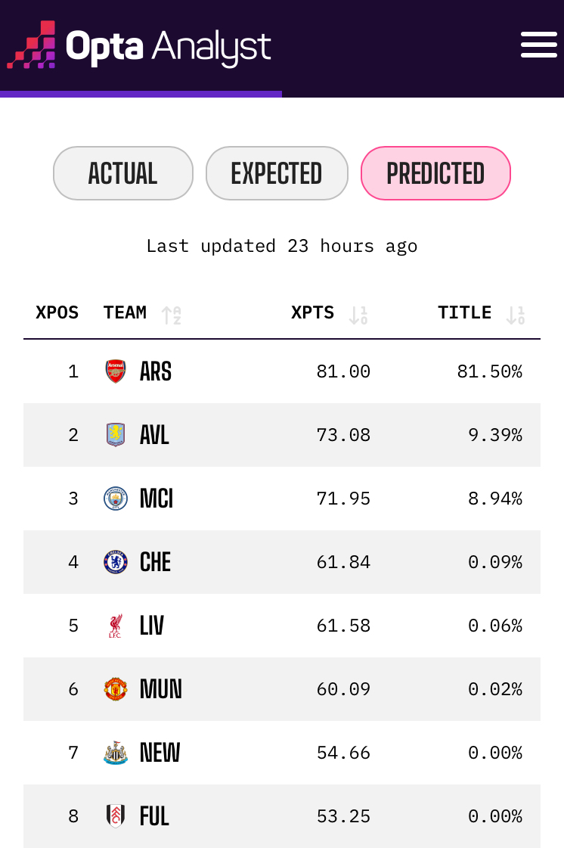This screenshot has height=848, width=564.
Task: Select the PREDICTED table view
Action: pyautogui.click(x=435, y=173)
